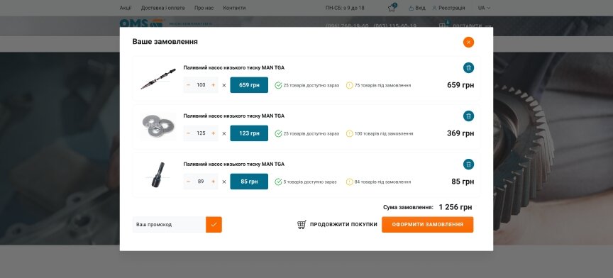
Task: Select text 75 товарів під замовлення
Action: 382,85
